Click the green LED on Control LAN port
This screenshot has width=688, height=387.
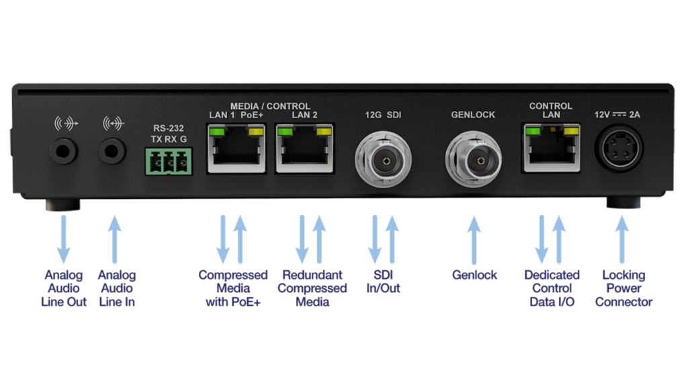pos(533,131)
